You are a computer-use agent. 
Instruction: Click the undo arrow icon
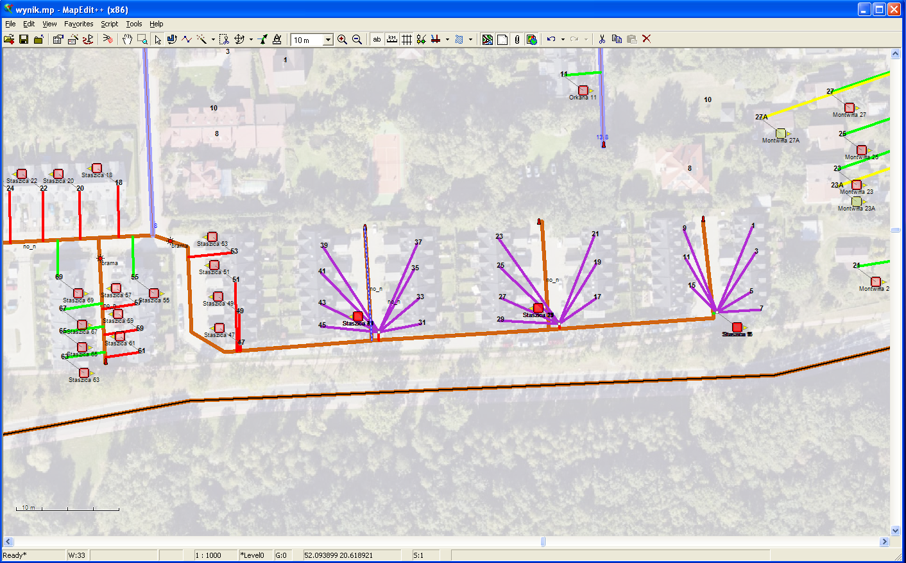click(551, 39)
